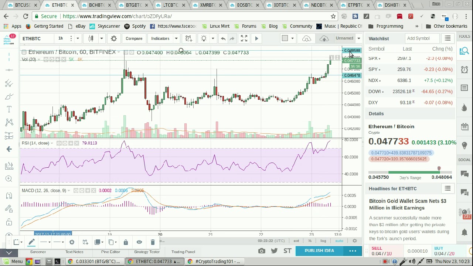Click the Add Symbol field in Watchlist

tap(422, 38)
